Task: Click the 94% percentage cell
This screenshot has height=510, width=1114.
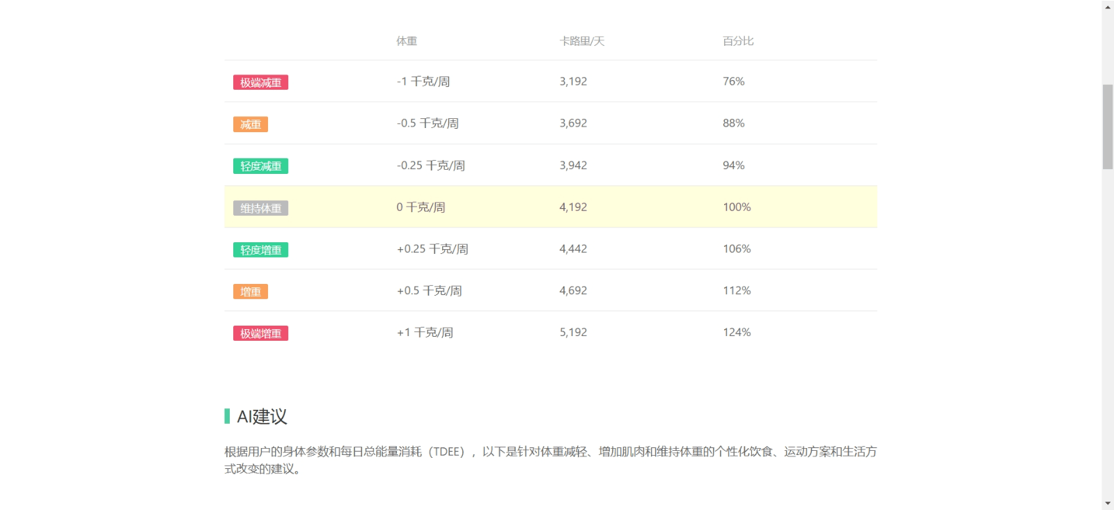Action: pyautogui.click(x=733, y=166)
